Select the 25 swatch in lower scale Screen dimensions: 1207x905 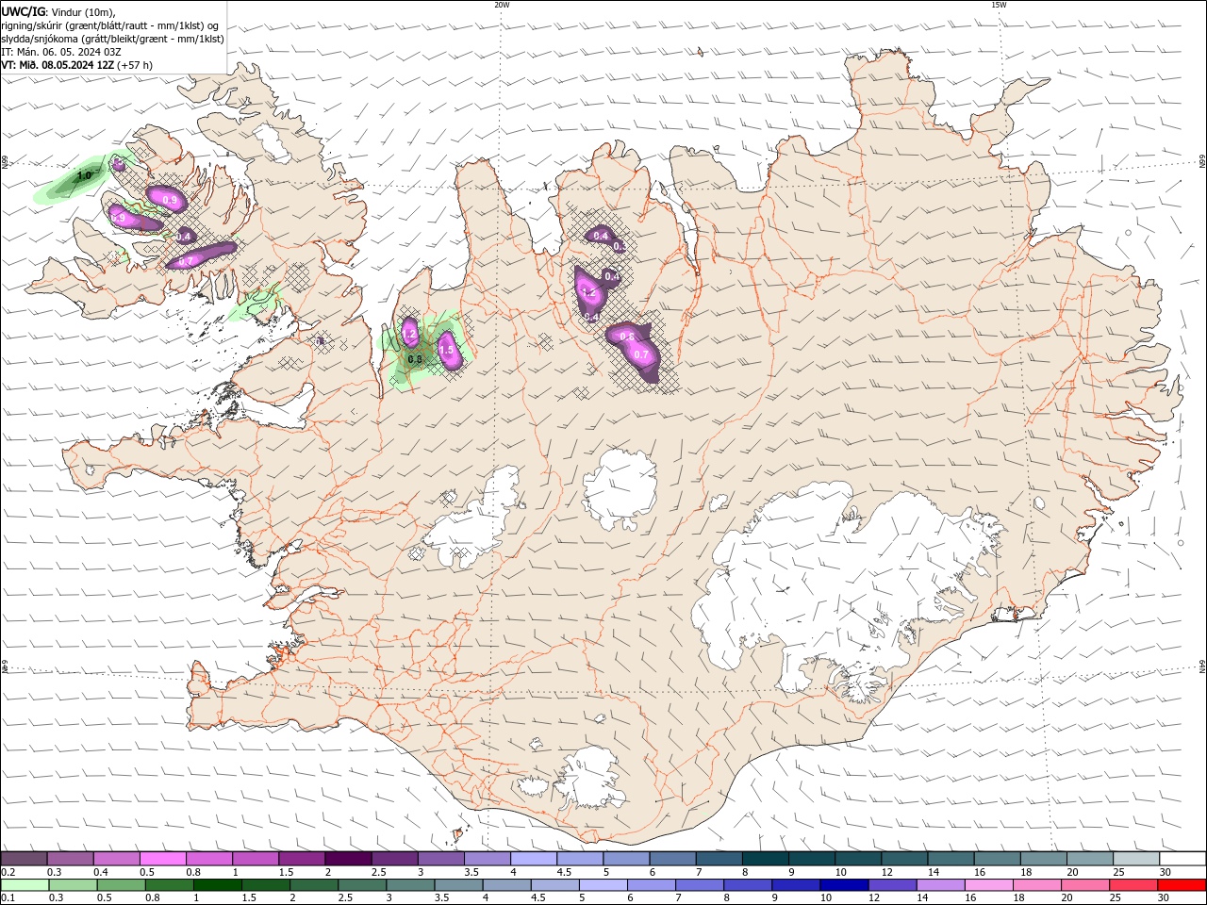(x=1132, y=884)
